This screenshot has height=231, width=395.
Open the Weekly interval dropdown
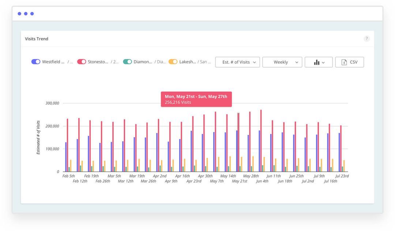pos(282,62)
